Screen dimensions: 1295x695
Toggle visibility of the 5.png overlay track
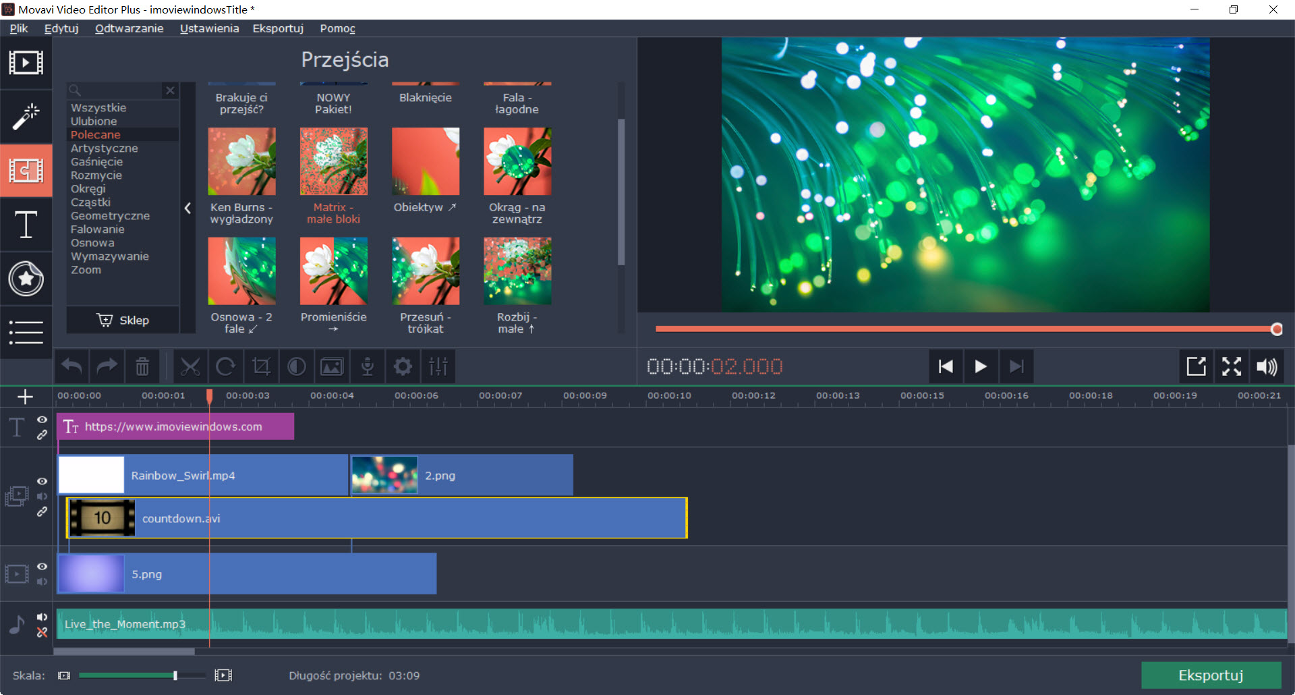click(42, 567)
